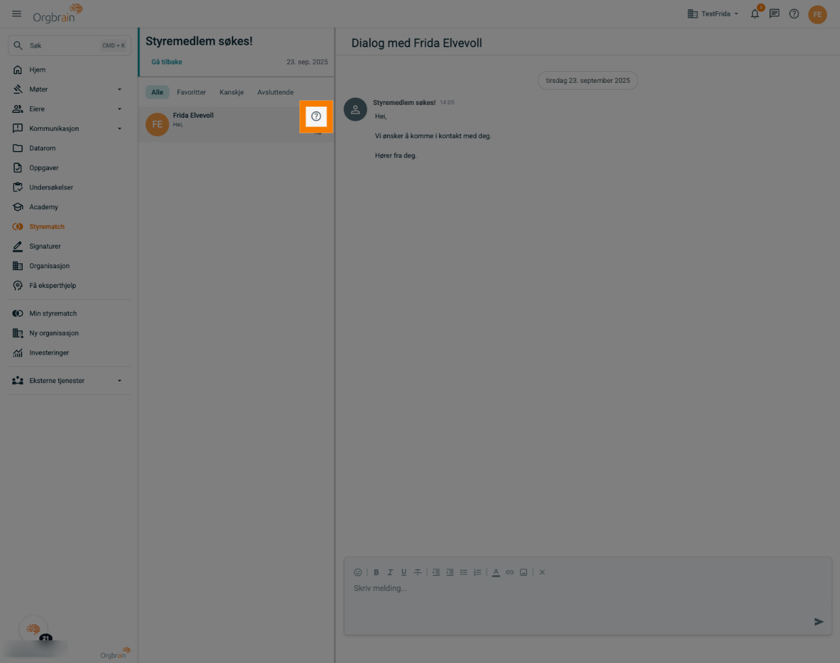This screenshot has height=663, width=840.
Task: Toggle underline formatting
Action: point(404,572)
